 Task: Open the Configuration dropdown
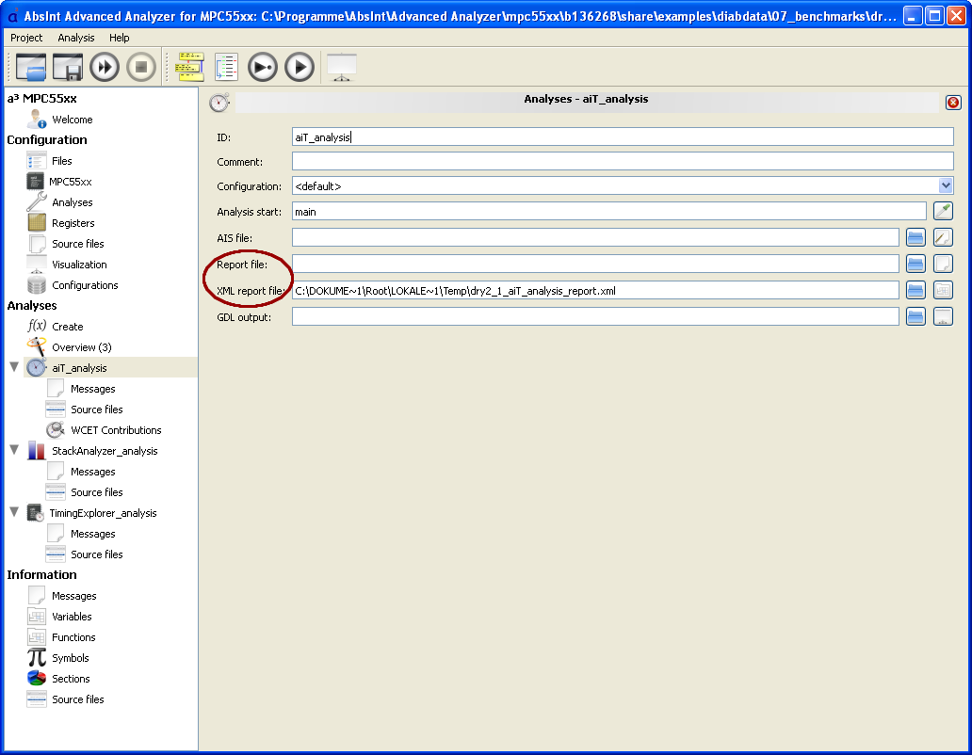(x=623, y=185)
